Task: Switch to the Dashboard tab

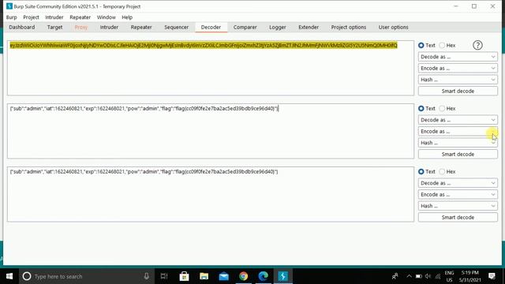Action: pos(22,28)
